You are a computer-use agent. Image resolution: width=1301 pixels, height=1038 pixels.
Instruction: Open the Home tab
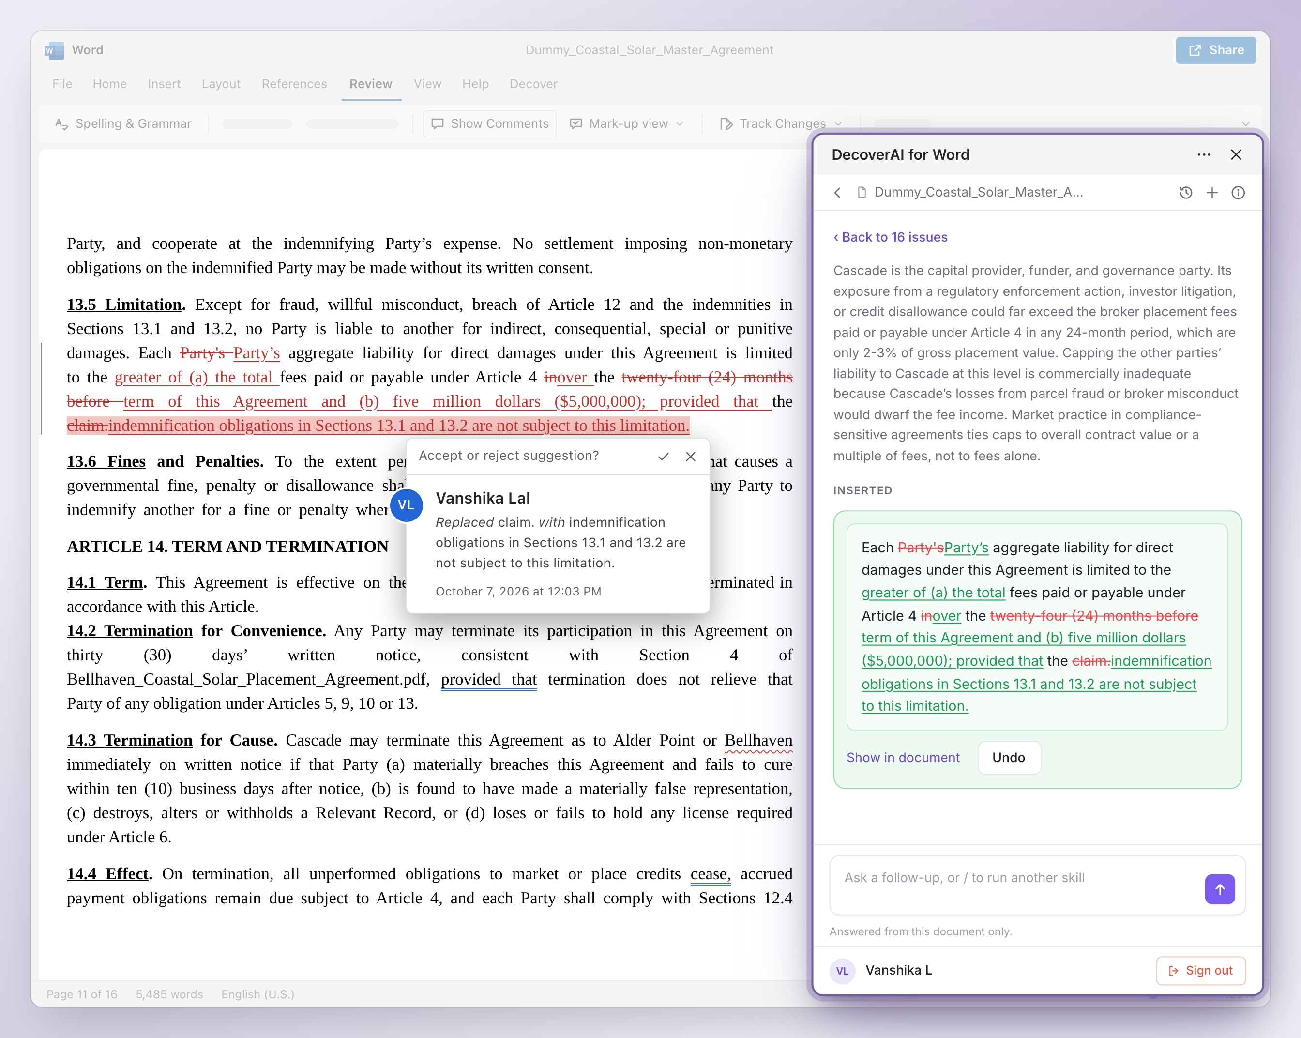coord(110,84)
